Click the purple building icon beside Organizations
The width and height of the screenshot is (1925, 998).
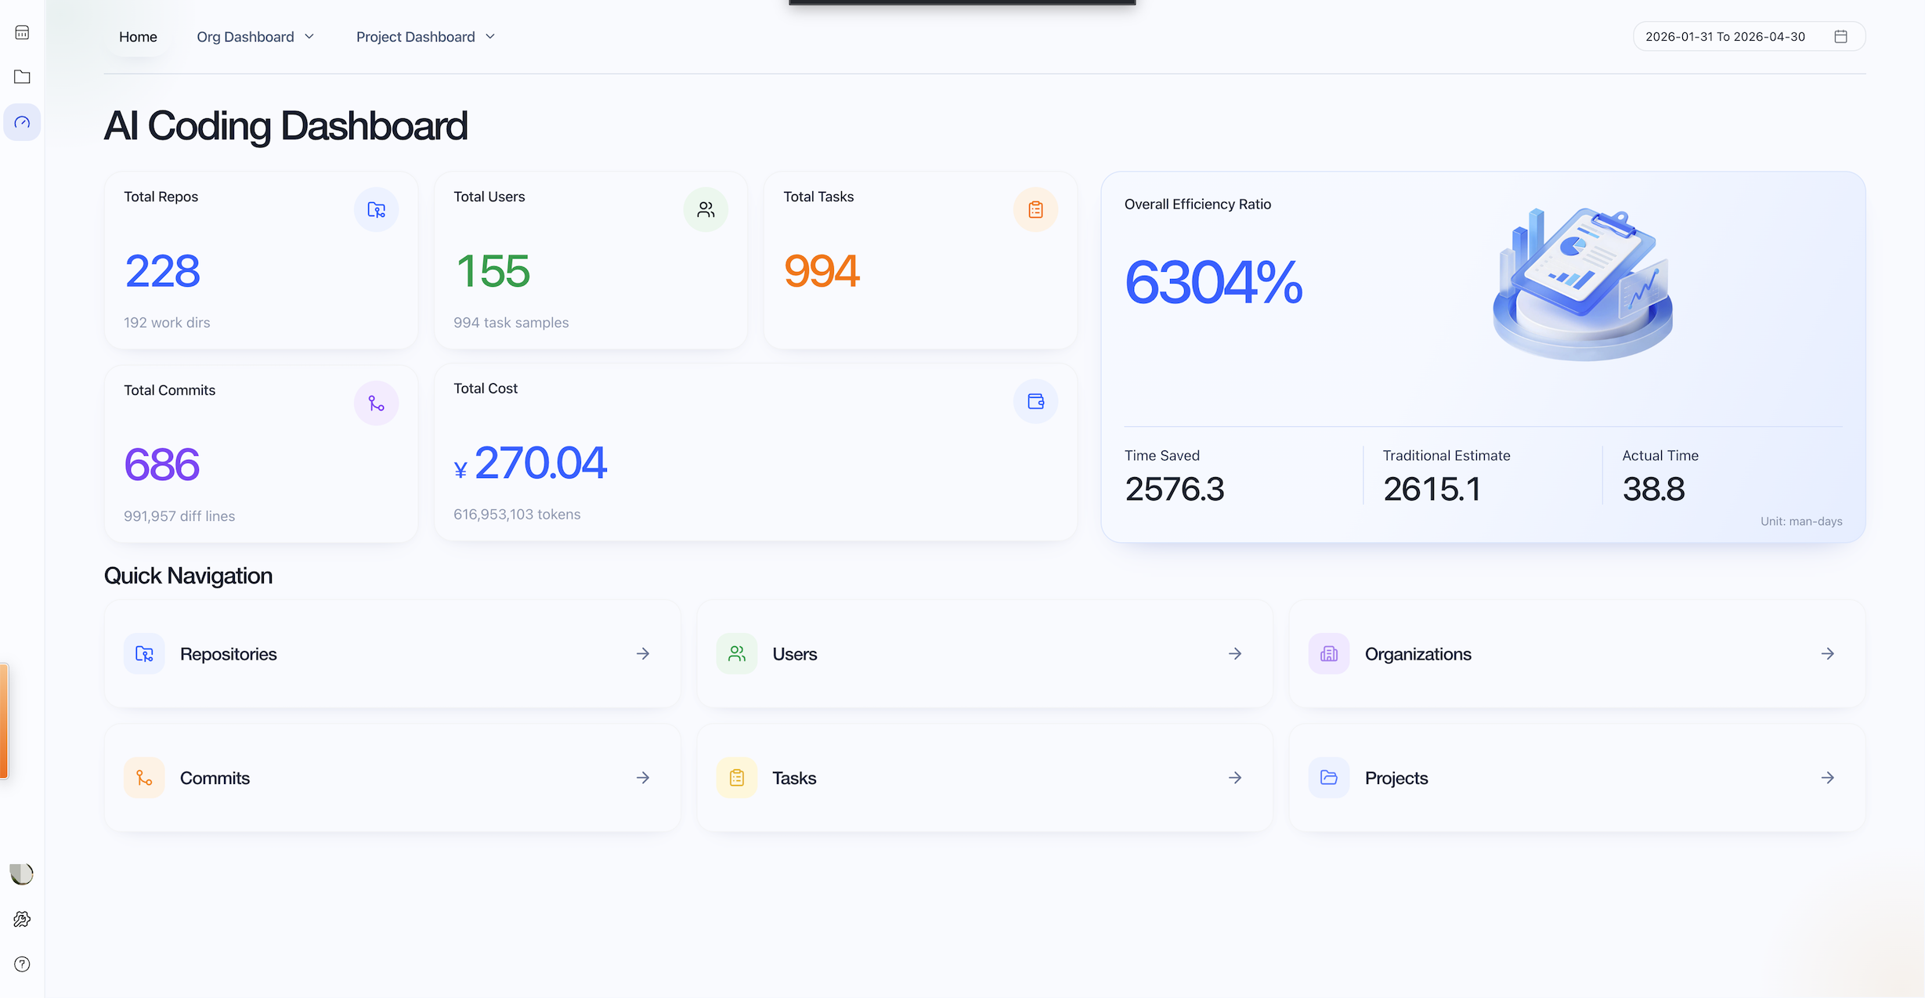click(x=1329, y=654)
